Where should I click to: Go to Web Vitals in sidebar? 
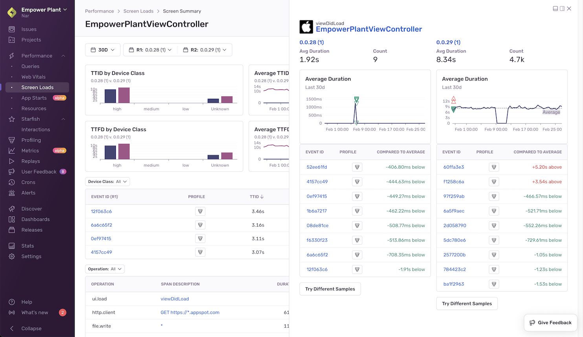33,77
